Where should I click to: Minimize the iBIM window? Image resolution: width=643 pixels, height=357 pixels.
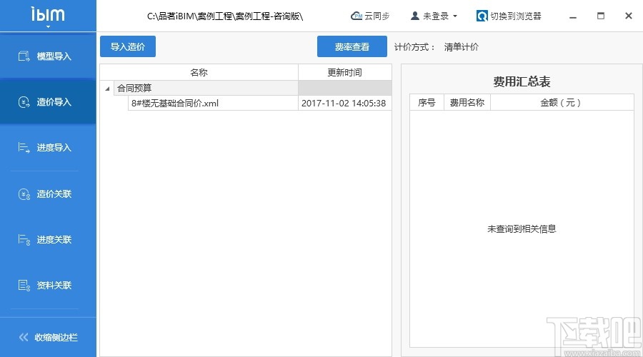coord(573,17)
